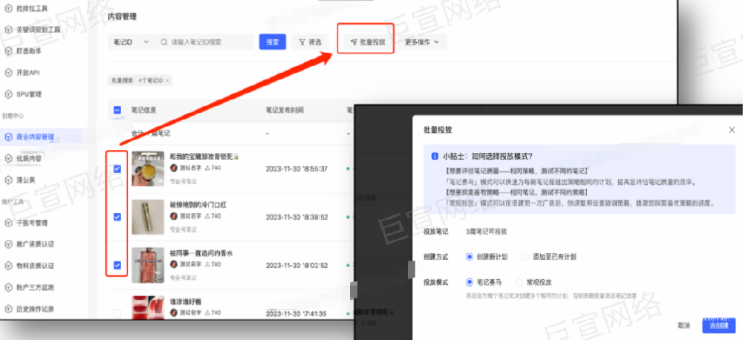Click the icon beside 蒲公英
The width and height of the screenshot is (743, 340).
point(8,180)
